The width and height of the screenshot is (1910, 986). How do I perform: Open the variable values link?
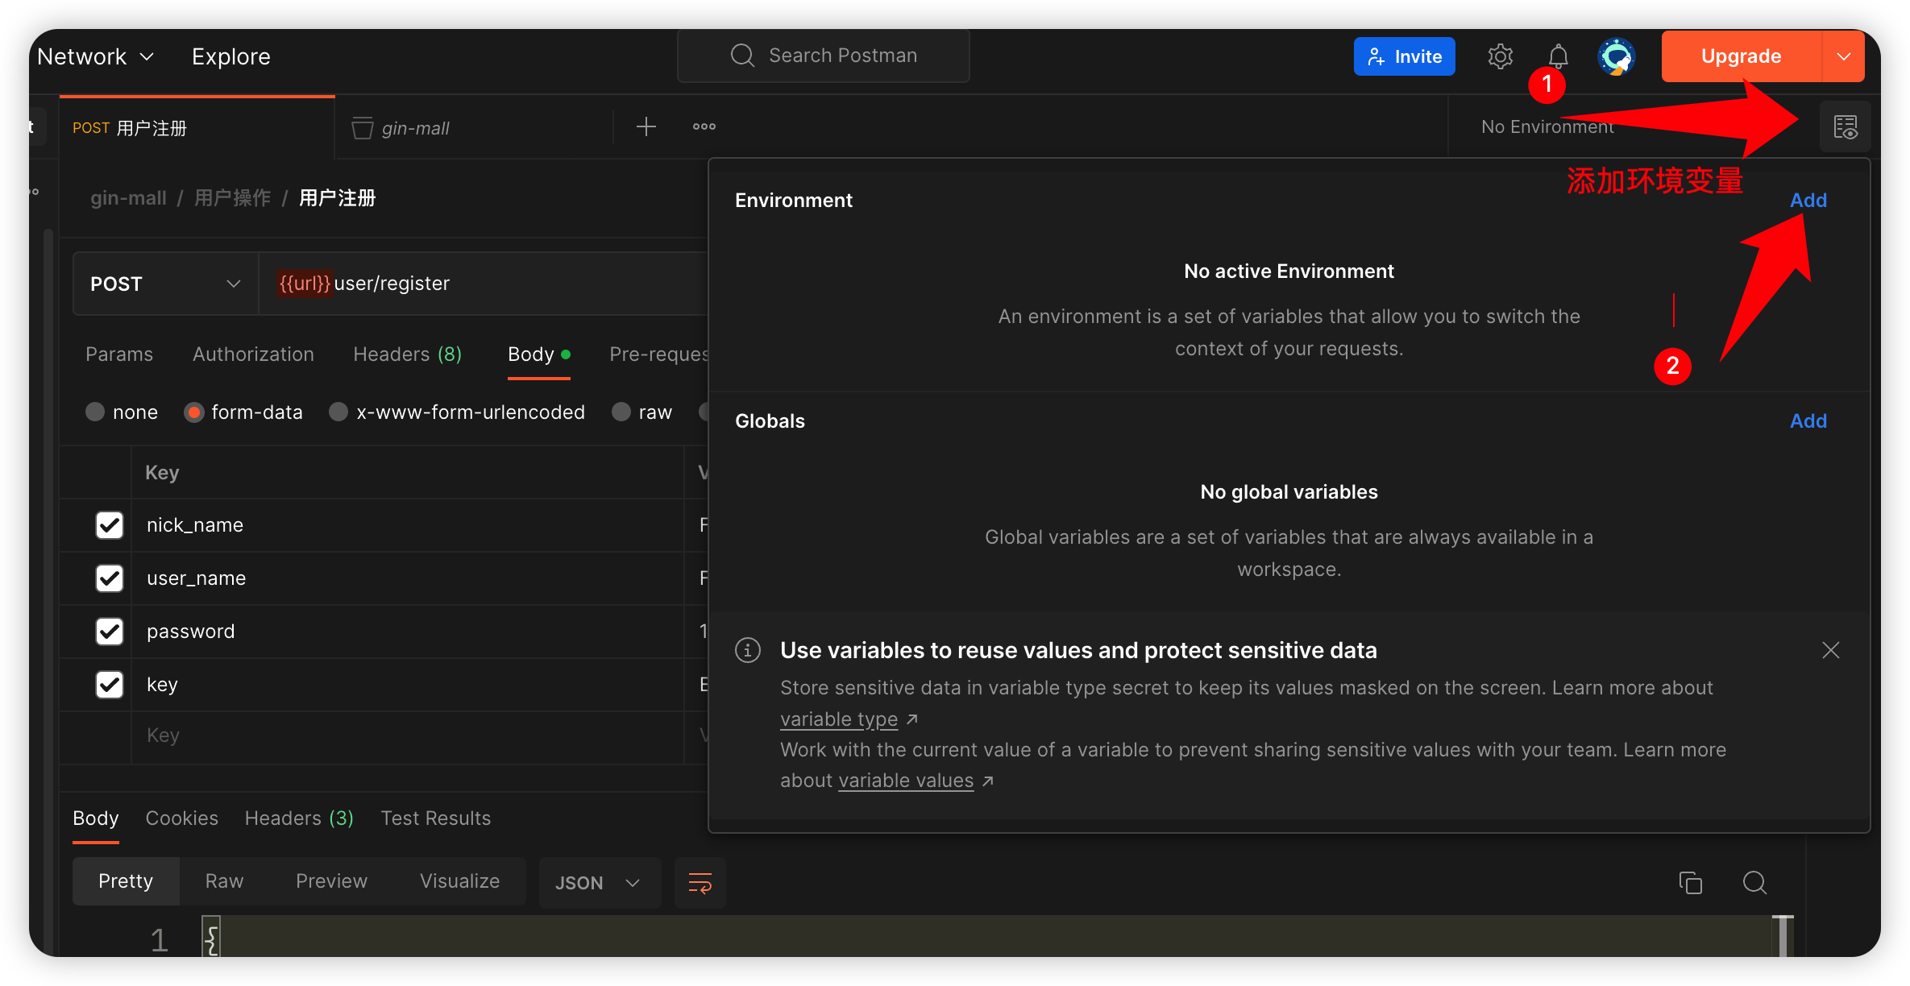pyautogui.click(x=906, y=781)
